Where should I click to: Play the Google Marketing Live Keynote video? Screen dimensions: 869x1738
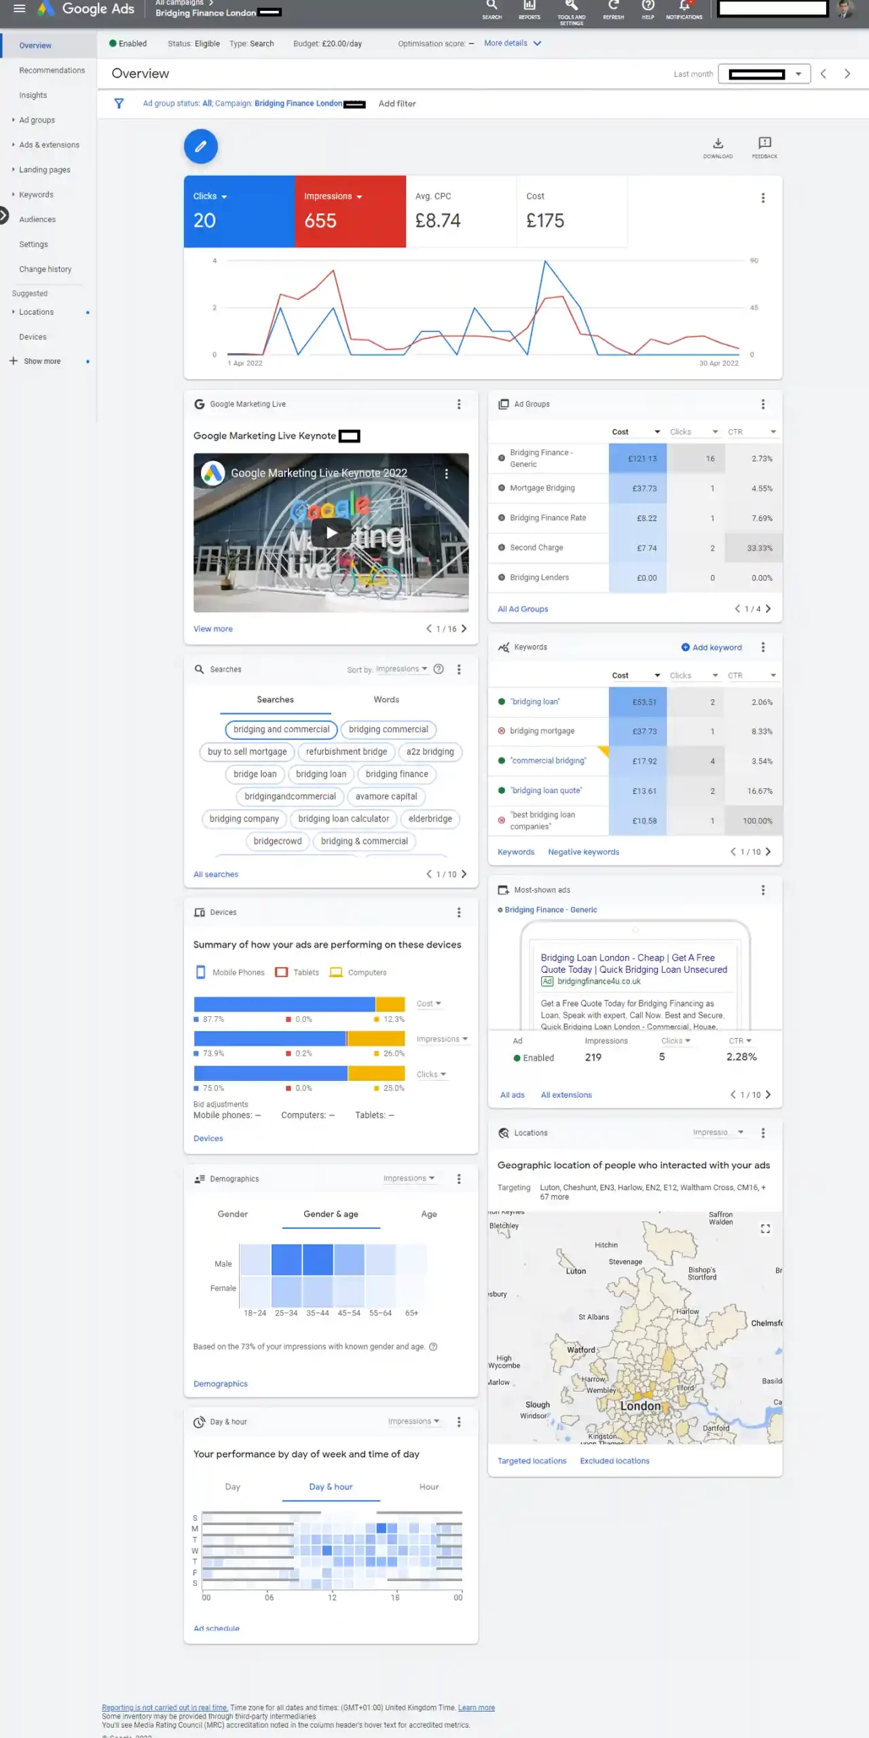pyautogui.click(x=331, y=533)
